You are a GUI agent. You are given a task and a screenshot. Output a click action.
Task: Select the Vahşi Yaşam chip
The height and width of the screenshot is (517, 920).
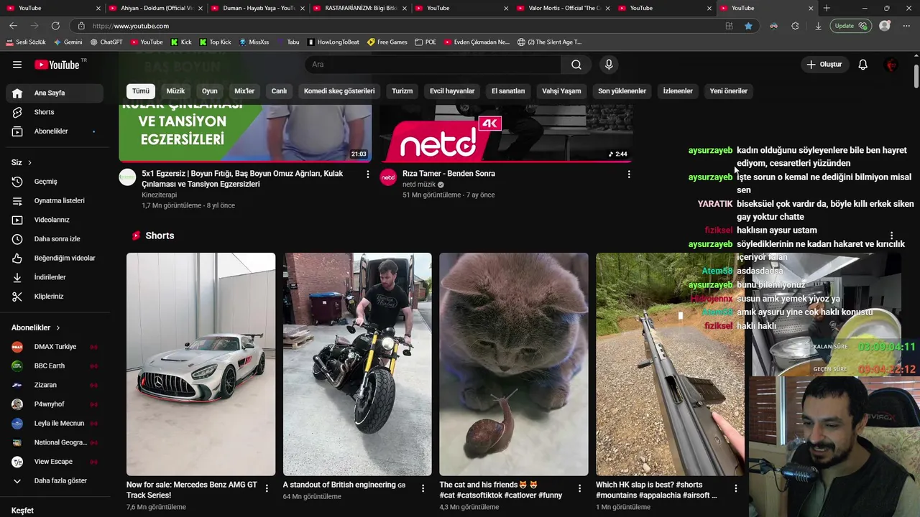pyautogui.click(x=561, y=91)
